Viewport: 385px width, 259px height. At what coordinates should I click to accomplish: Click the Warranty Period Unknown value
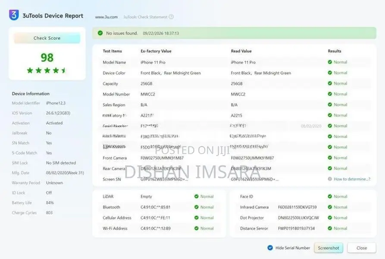tap(54, 183)
